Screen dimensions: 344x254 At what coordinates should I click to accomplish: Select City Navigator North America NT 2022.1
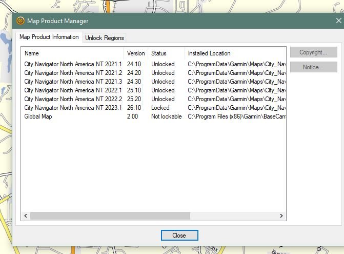[73, 90]
